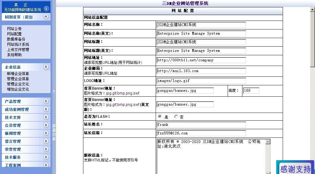Image resolution: width=315 pixels, height=174 pixels.
Task: Click the 站长信箱 input field
Action: (x=201, y=133)
